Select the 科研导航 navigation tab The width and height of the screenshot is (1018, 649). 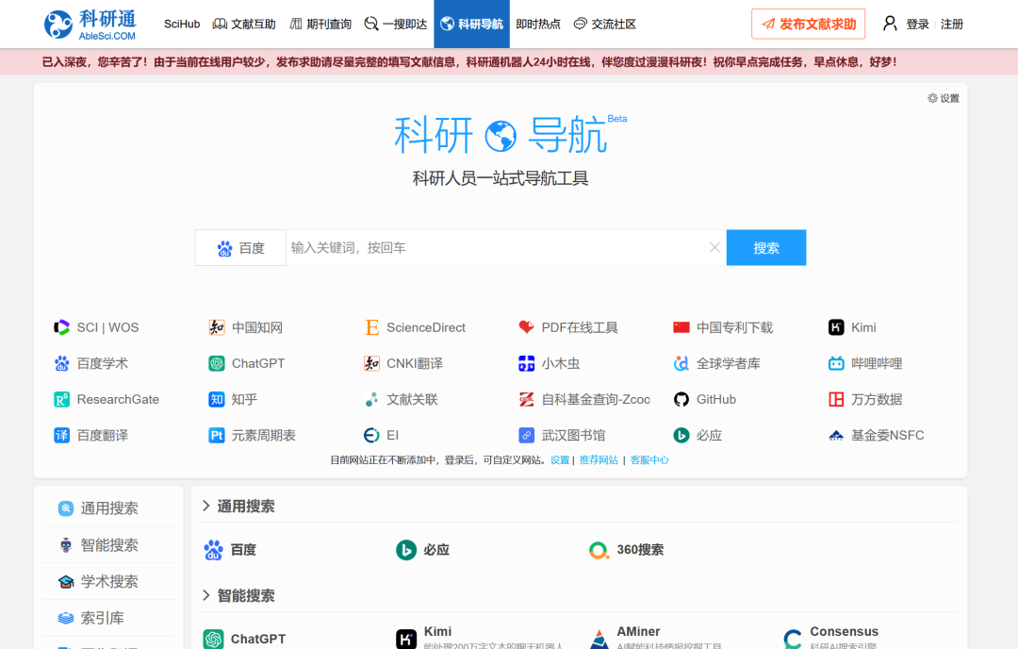(471, 24)
